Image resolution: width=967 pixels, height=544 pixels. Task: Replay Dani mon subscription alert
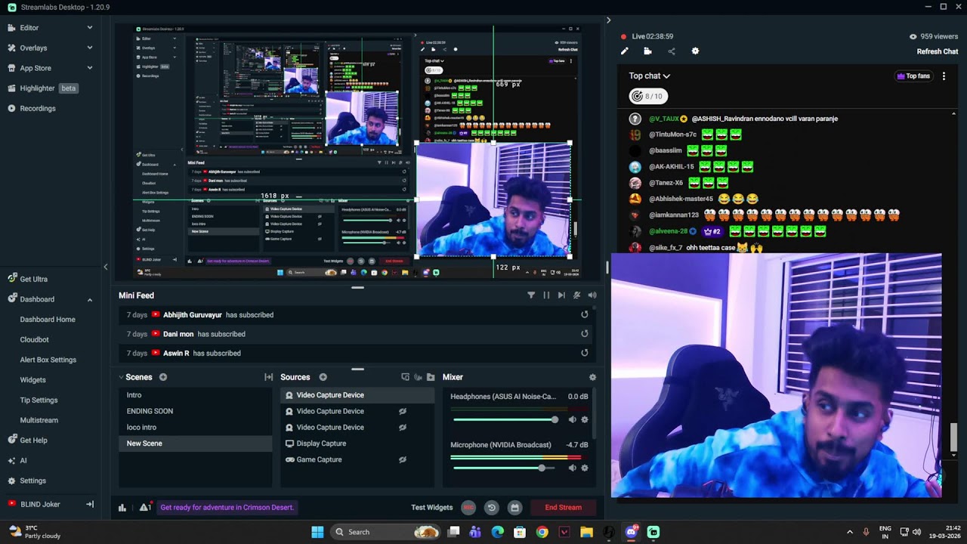pos(584,334)
